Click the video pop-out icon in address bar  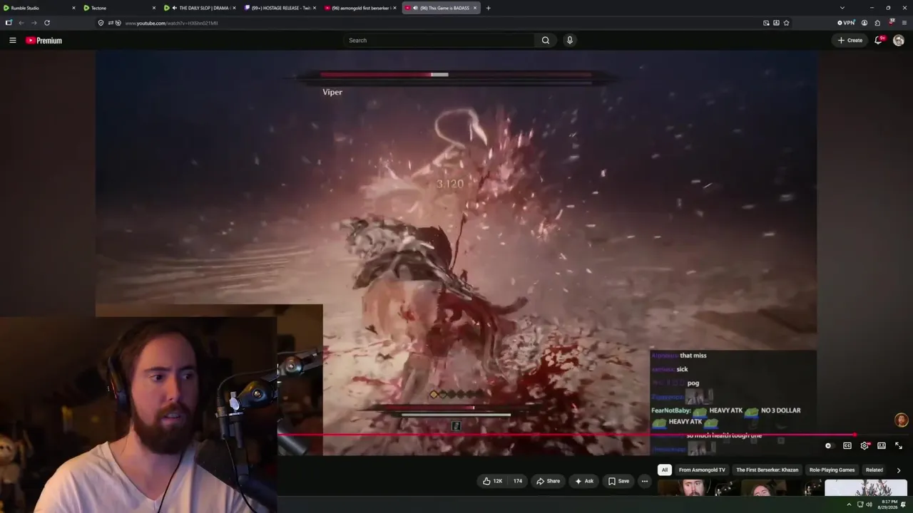pos(766,23)
